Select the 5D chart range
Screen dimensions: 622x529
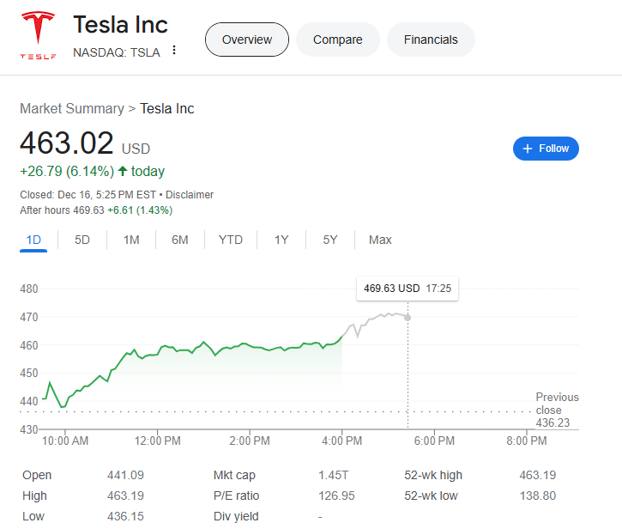(82, 240)
